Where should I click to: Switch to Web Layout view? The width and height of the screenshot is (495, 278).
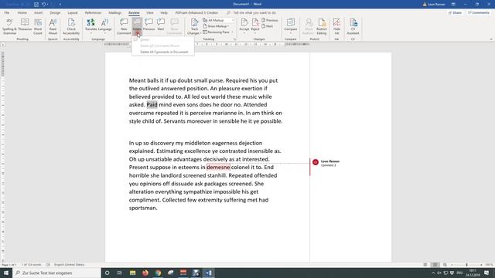pos(445,265)
